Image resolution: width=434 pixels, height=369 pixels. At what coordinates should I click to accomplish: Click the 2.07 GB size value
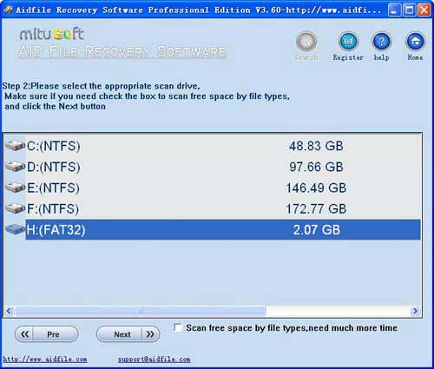[x=317, y=230]
